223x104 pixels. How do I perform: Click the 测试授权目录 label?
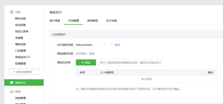pos(65,54)
